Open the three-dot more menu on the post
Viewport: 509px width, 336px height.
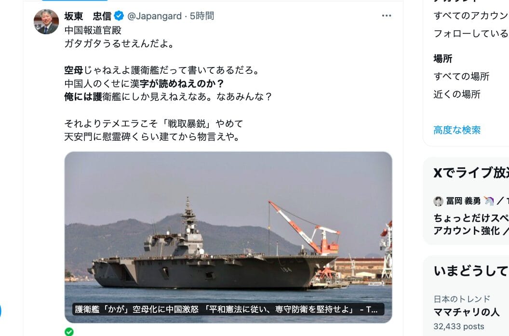click(x=386, y=15)
